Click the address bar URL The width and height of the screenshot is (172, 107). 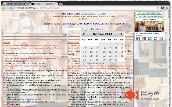click(x=38, y=8)
